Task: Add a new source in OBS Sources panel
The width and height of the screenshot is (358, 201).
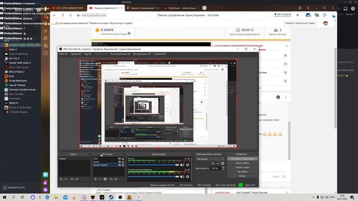Action: (95, 179)
